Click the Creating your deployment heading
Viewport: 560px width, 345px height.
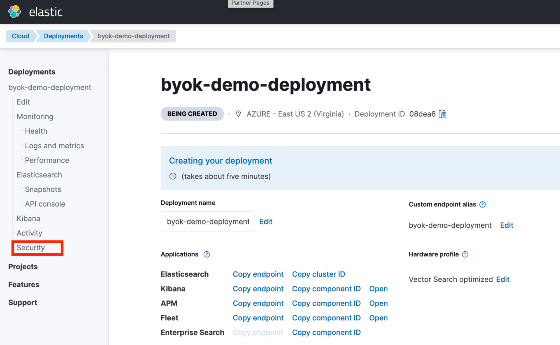click(220, 161)
